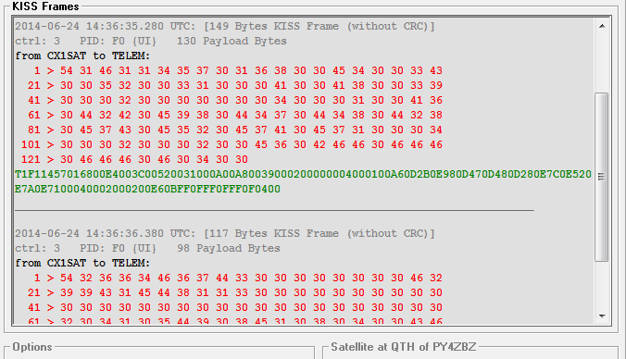Click hex row starting '1 > 54 31 46'
This screenshot has height=359, width=626.
click(238, 70)
